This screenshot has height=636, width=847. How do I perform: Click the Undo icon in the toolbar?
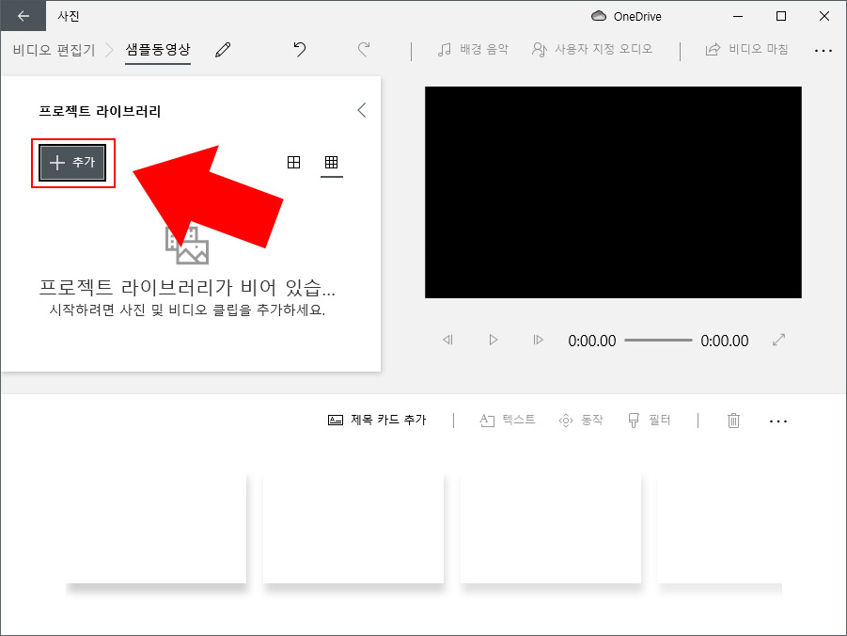pos(299,50)
